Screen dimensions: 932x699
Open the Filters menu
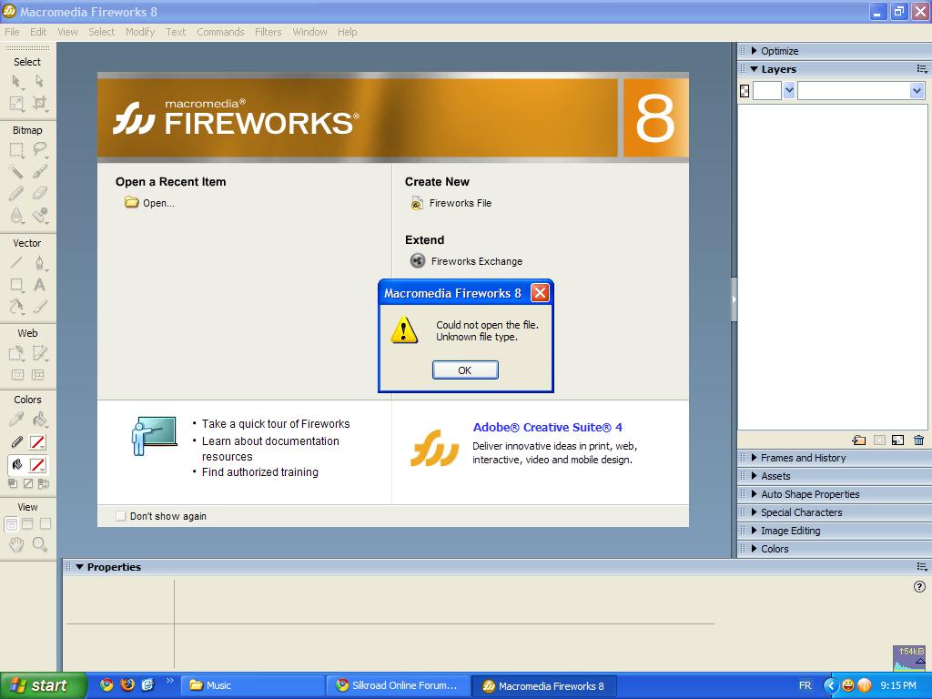coord(268,32)
